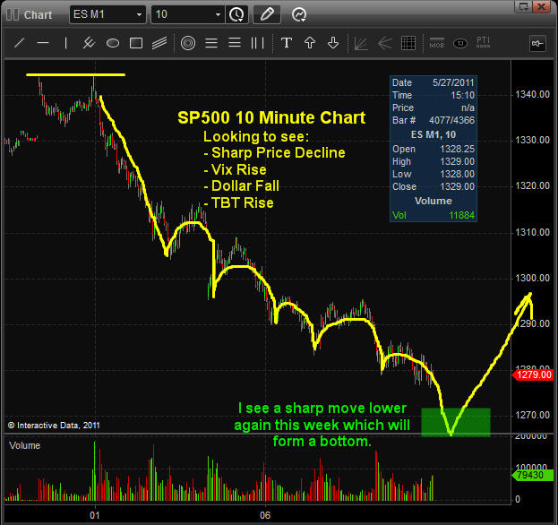558x525 pixels.
Task: Select the horizontal line tool
Action: 42,42
